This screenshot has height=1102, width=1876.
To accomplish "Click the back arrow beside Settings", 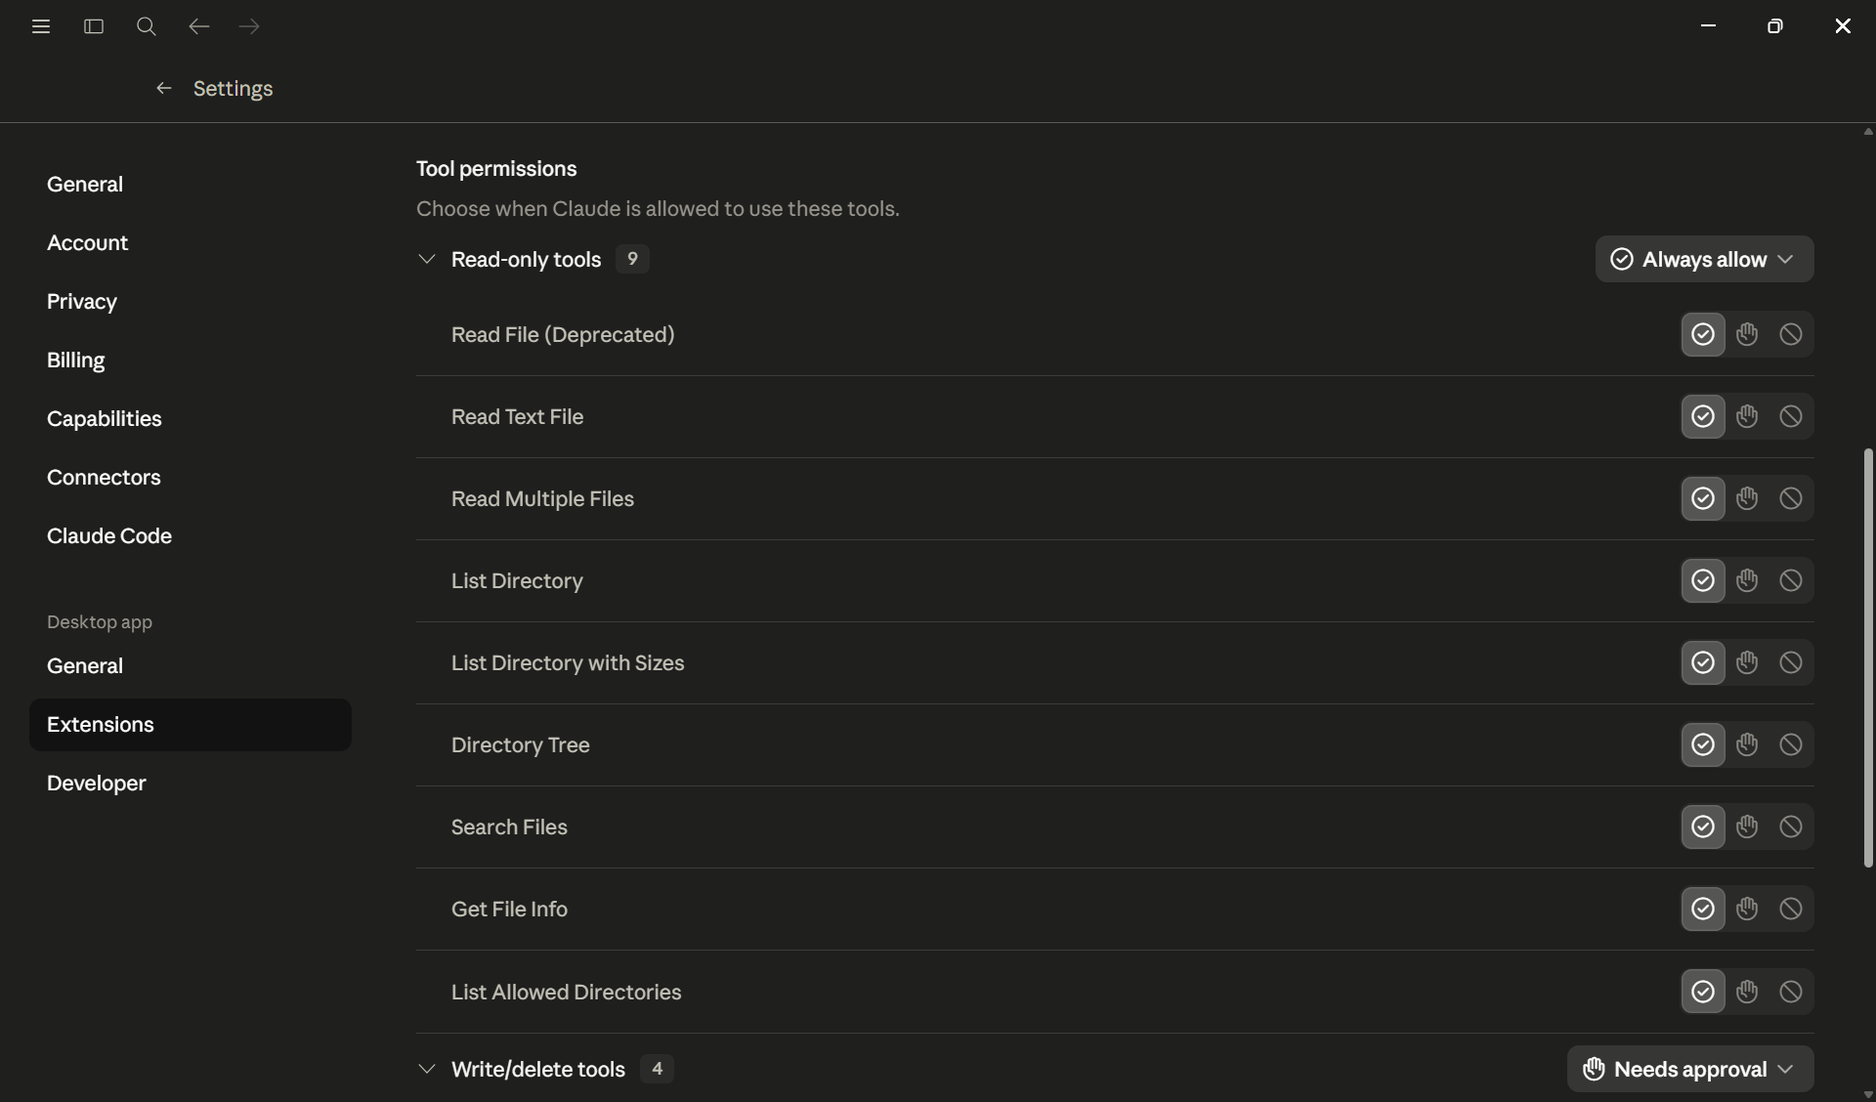I will pos(164,88).
